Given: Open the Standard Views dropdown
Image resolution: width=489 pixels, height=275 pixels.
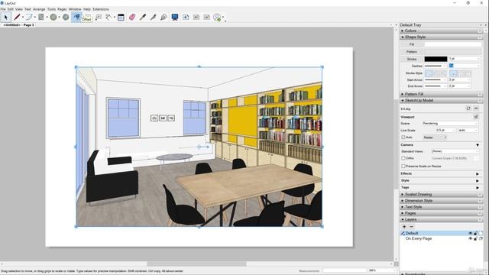Looking at the screenshot, I should coord(455,151).
